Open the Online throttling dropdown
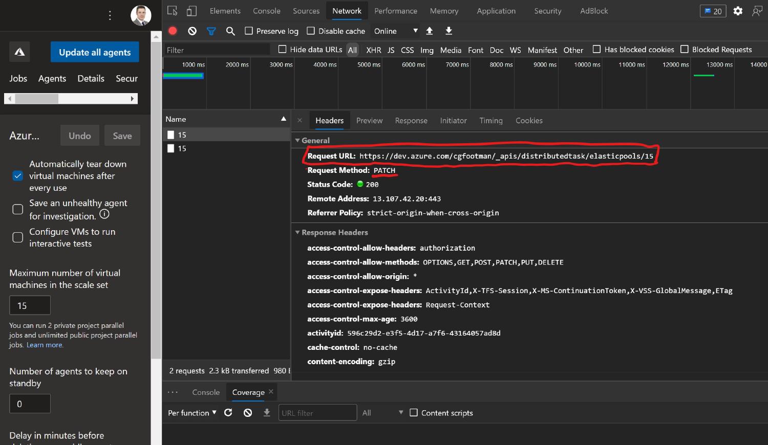This screenshot has height=445, width=768. pyautogui.click(x=396, y=31)
